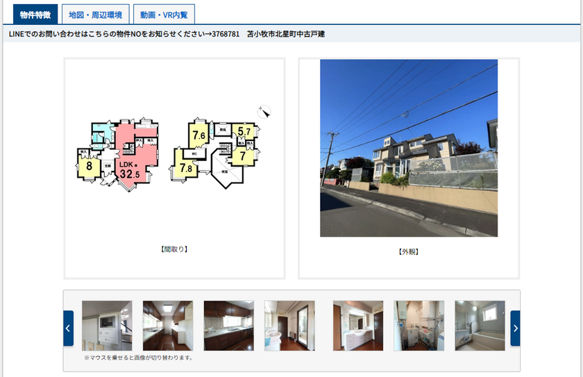The height and width of the screenshot is (377, 583).
Task: Click the compass north icon on the floor plan
Action: pos(264,111)
